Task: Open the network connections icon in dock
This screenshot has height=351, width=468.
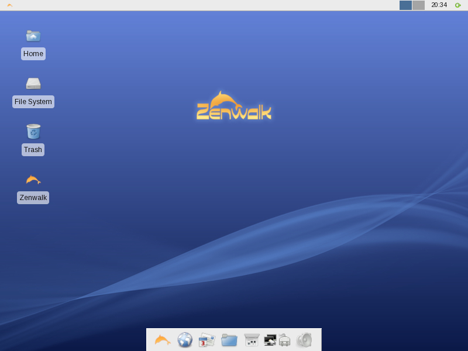Action: pyautogui.click(x=270, y=340)
